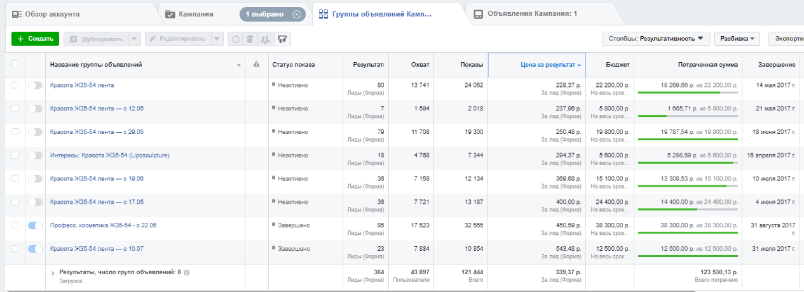This screenshot has width=804, height=292.
Task: Turn off 'Професс. косметика Ж35-54' toggle
Action: tap(35, 225)
